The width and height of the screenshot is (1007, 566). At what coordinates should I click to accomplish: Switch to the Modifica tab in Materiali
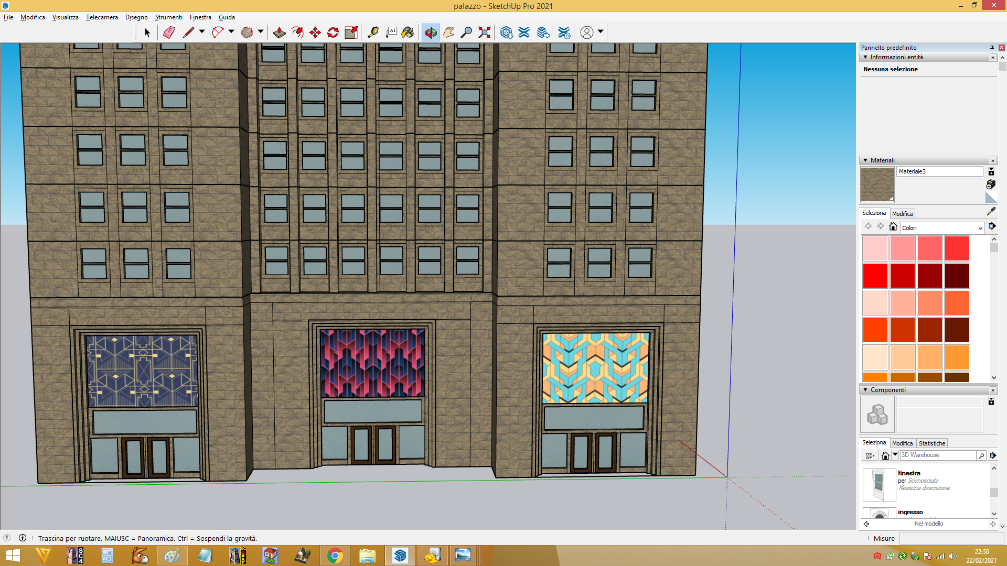pos(902,214)
